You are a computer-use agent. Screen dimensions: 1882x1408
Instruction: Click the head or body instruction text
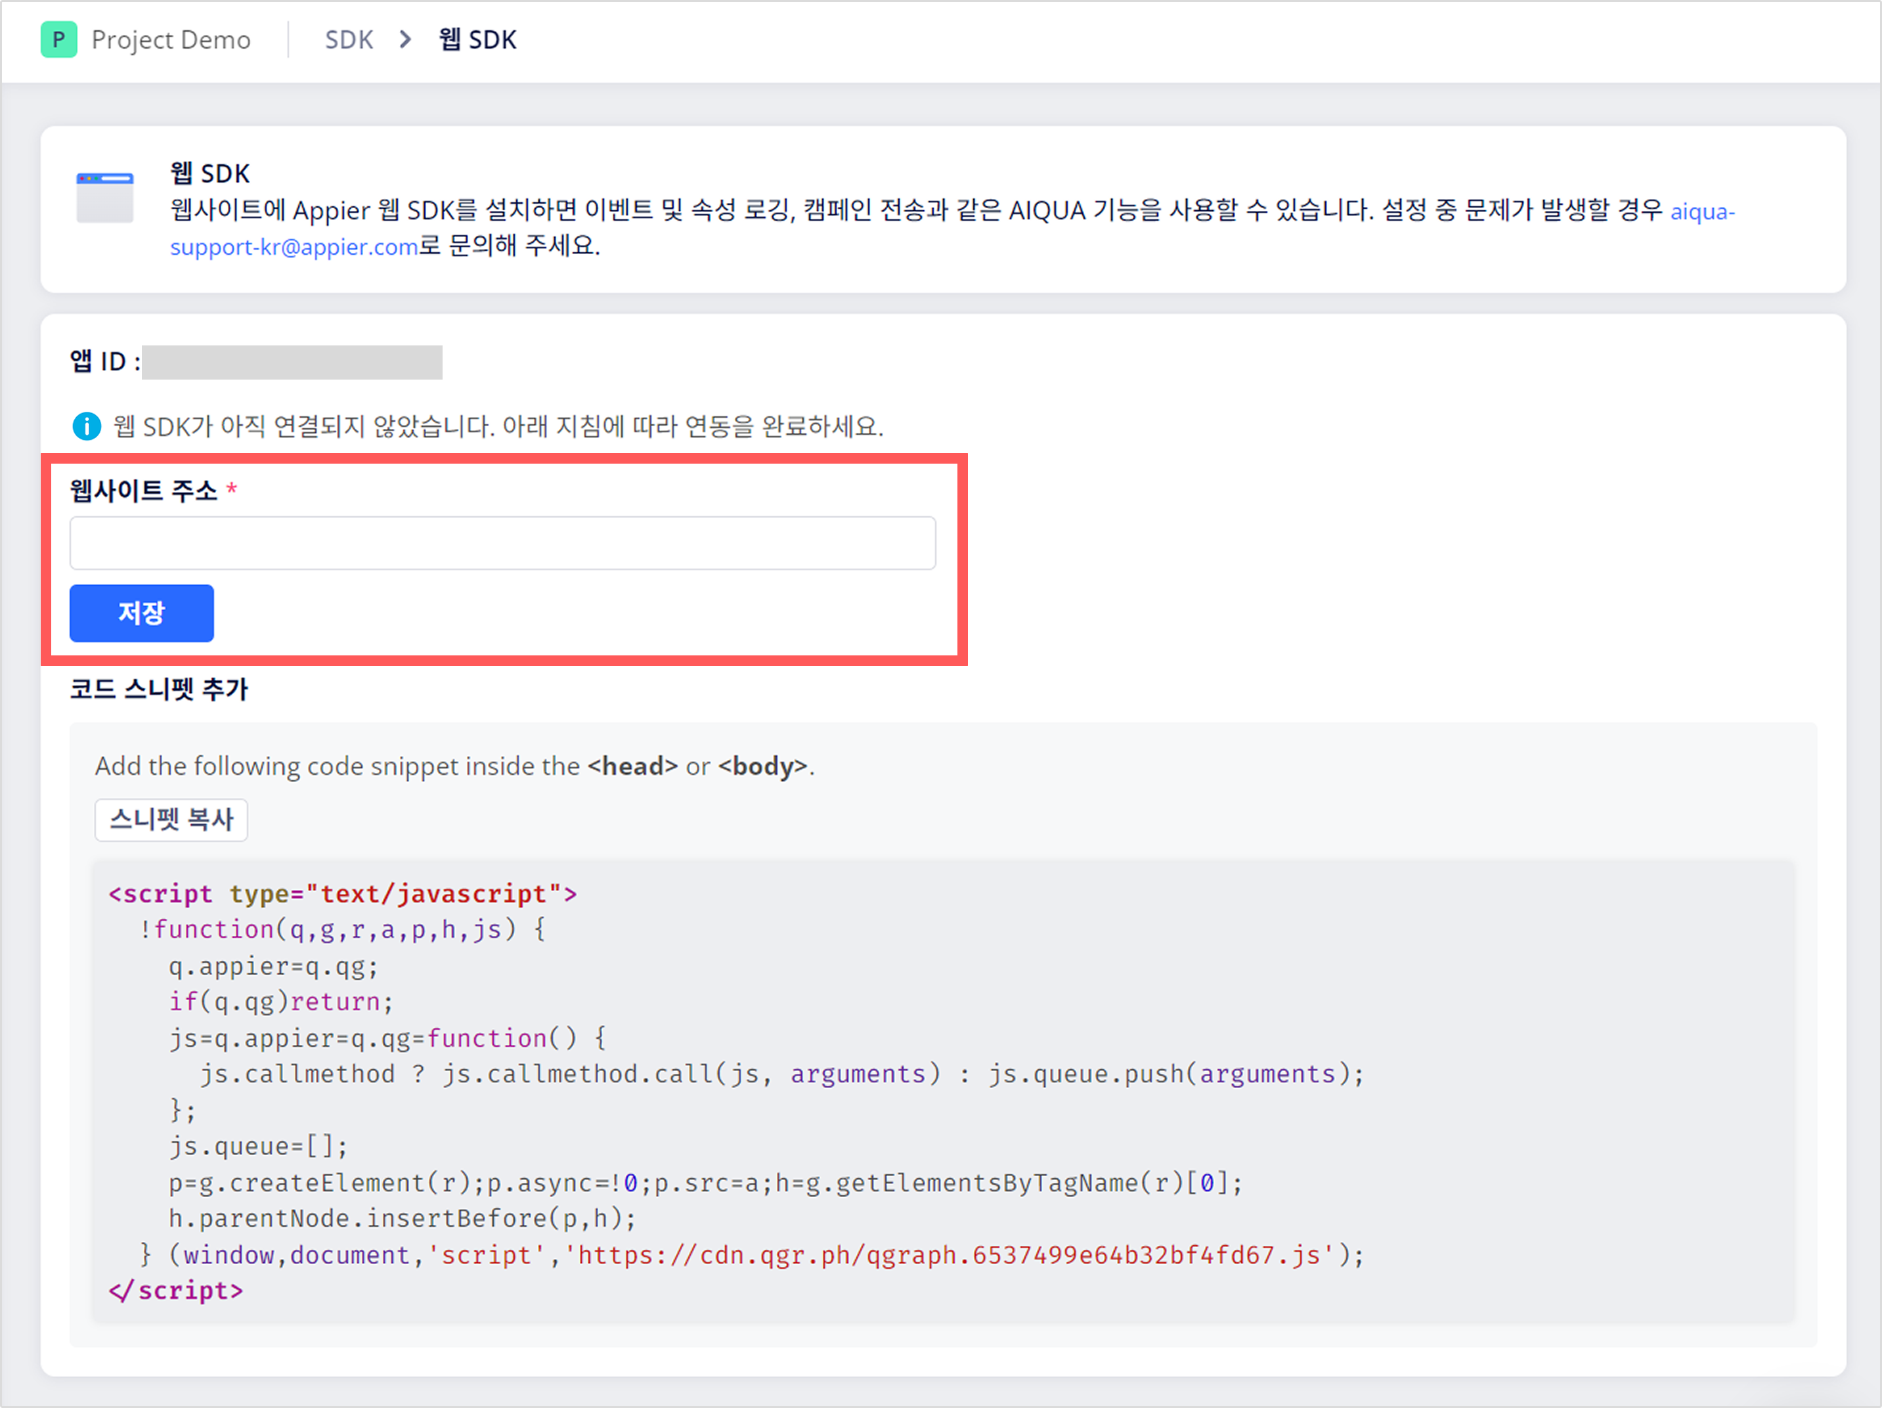click(454, 766)
